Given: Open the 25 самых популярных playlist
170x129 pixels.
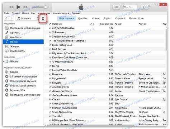Looking at the screenshot, I should click(23, 76).
